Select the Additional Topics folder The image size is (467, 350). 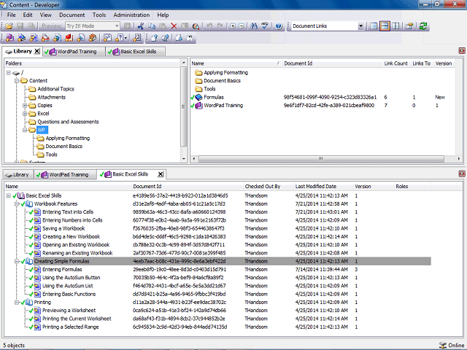(x=55, y=89)
